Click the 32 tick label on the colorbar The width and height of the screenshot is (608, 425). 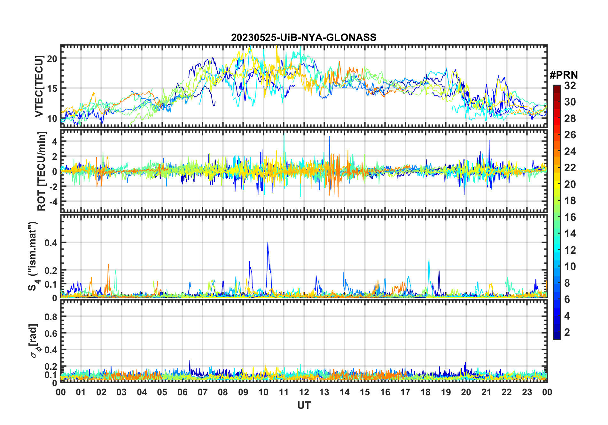(x=570, y=86)
